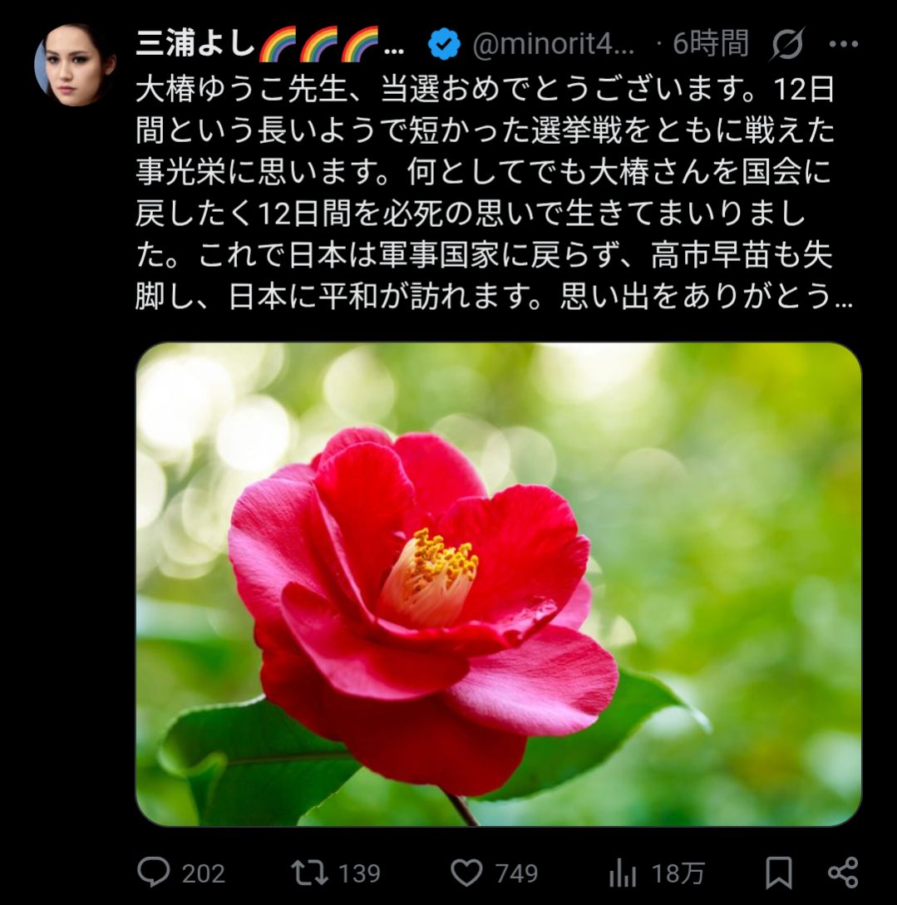
Task: Open the @minorit4 handle link
Action: pyautogui.click(x=553, y=44)
